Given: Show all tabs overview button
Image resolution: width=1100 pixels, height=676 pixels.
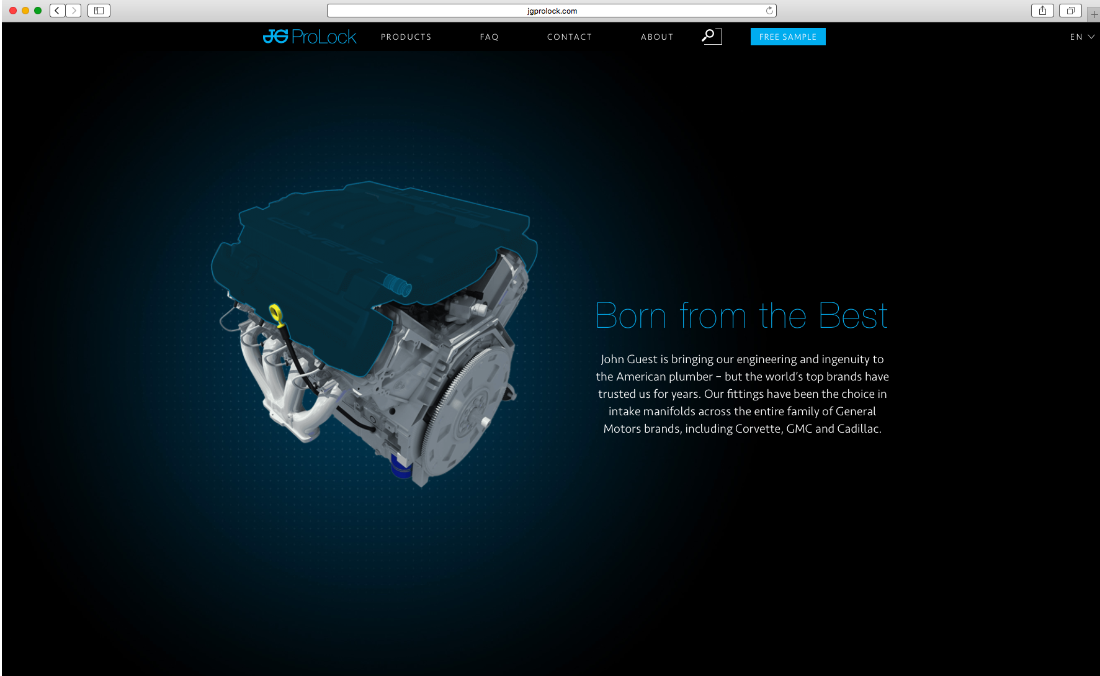Looking at the screenshot, I should click(x=1070, y=11).
